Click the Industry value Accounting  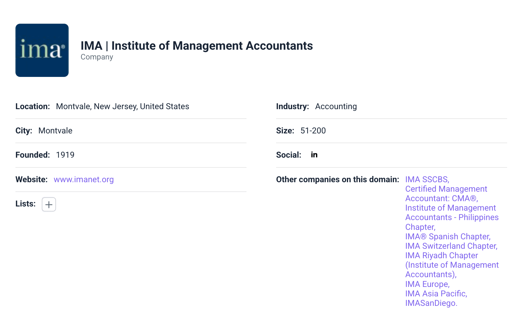coord(336,106)
